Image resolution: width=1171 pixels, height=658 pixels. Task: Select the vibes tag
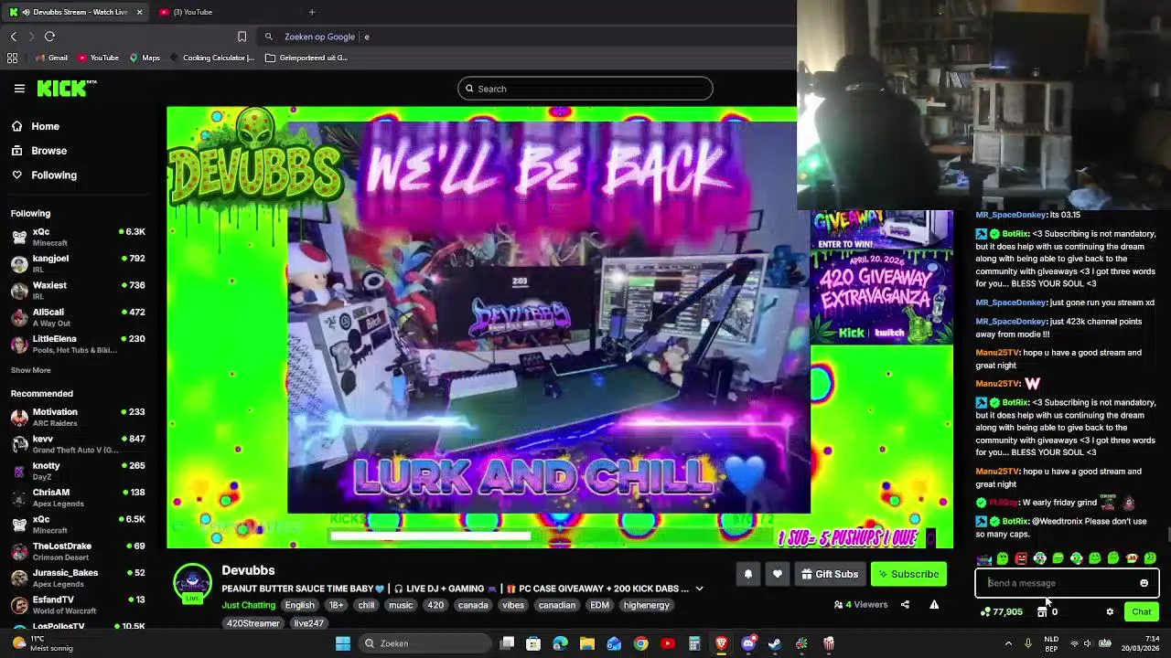pyautogui.click(x=513, y=605)
